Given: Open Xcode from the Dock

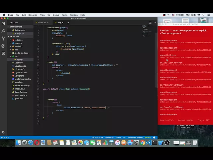Looking at the screenshot, I should click(x=161, y=143).
